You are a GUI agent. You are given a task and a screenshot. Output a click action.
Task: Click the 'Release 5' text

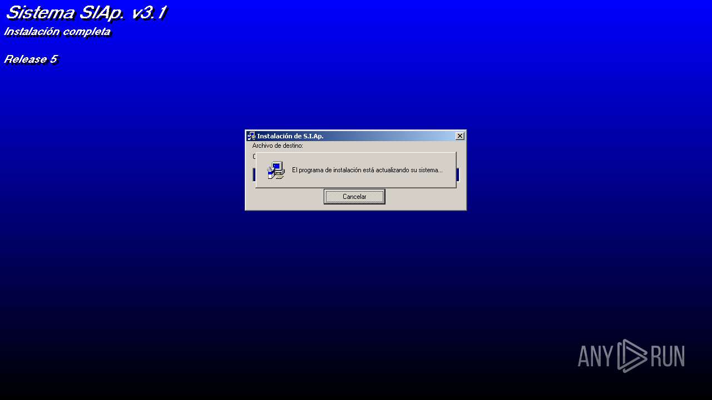tap(31, 59)
